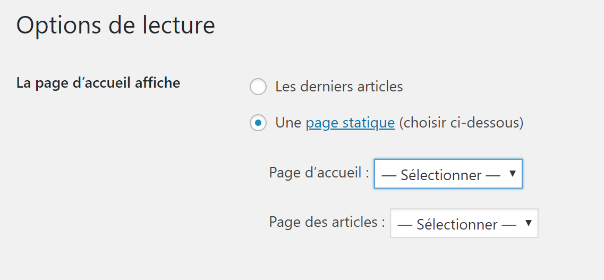Image resolution: width=604 pixels, height=280 pixels.
Task: Click the "Options de lecture" page heading
Action: (116, 25)
